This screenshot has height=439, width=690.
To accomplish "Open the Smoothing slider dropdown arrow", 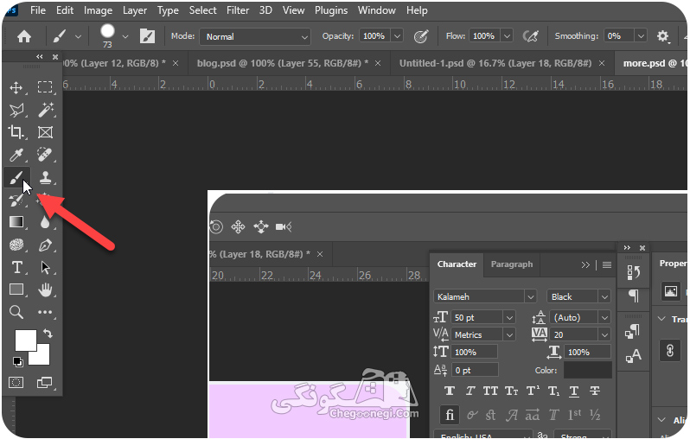I will click(x=641, y=36).
